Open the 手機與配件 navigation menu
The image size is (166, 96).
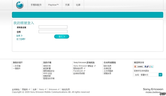tap(36, 5)
